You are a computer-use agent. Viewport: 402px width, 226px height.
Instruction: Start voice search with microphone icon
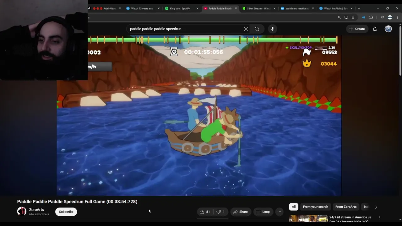coord(273,29)
